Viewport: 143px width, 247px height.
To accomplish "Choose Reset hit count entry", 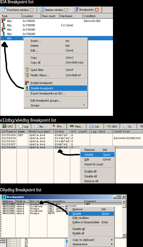I will [98, 164].
